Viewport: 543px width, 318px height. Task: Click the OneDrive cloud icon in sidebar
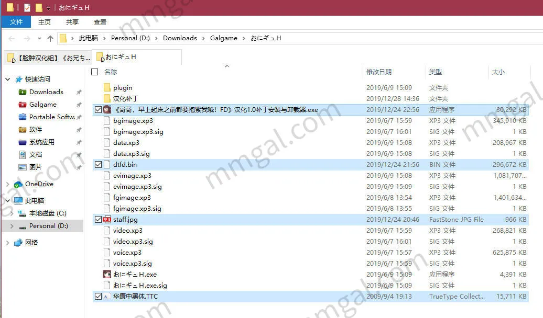click(x=18, y=184)
